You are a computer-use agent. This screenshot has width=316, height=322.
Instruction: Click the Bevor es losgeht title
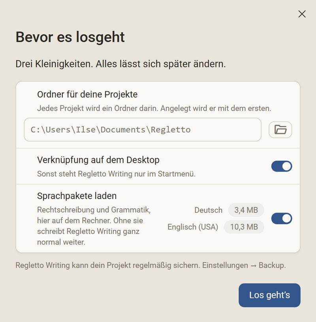tap(70, 37)
